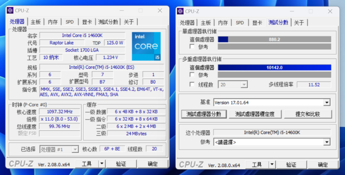Minimize the right CPU-Z window

click(x=291, y=11)
